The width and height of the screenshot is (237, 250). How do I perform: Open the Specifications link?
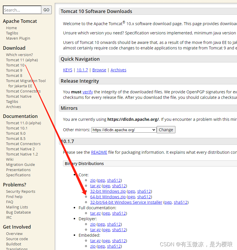18,175
